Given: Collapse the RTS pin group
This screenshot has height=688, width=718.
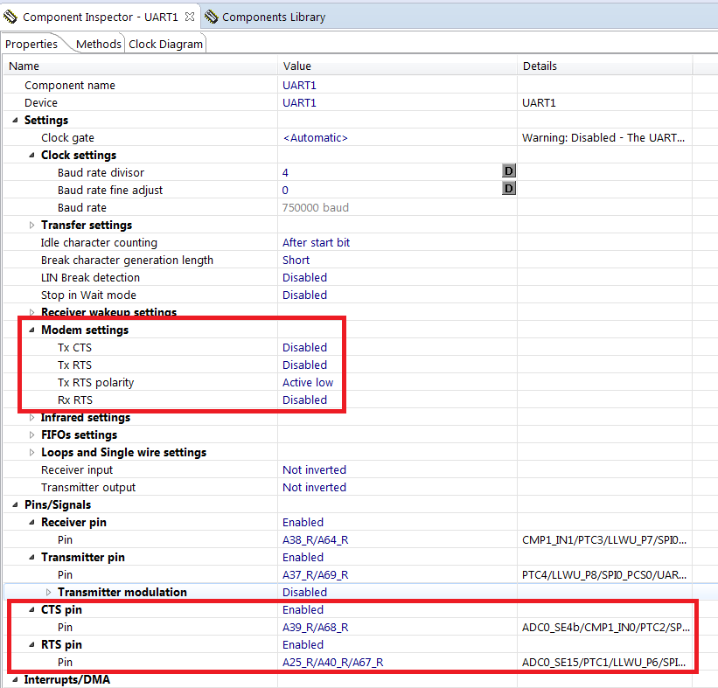Looking at the screenshot, I should [x=31, y=644].
